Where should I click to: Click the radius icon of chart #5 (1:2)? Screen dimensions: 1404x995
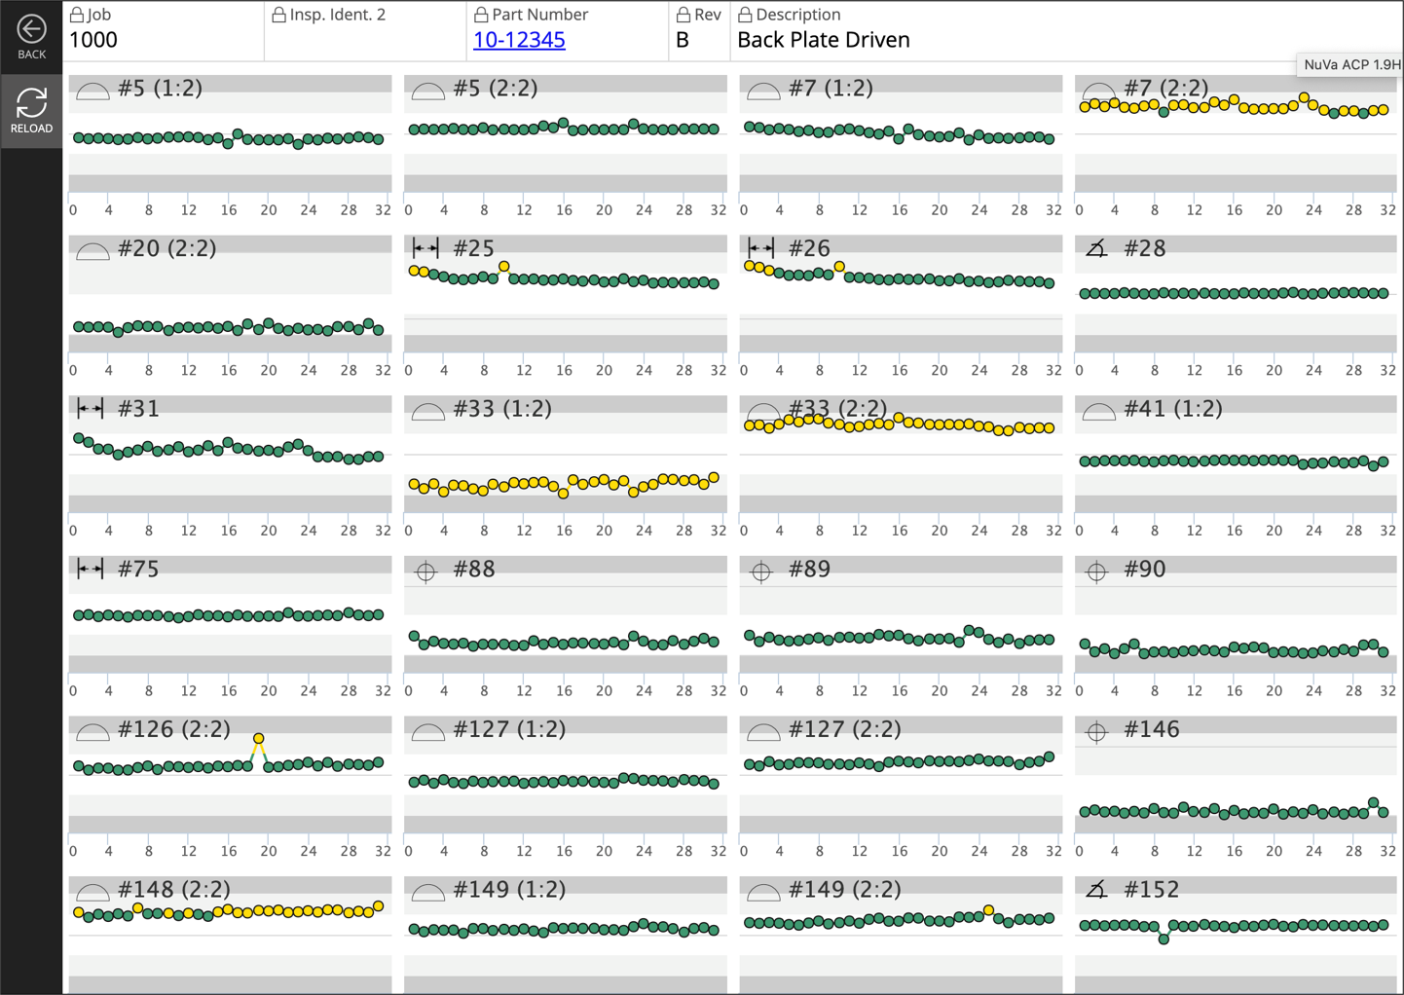[92, 92]
